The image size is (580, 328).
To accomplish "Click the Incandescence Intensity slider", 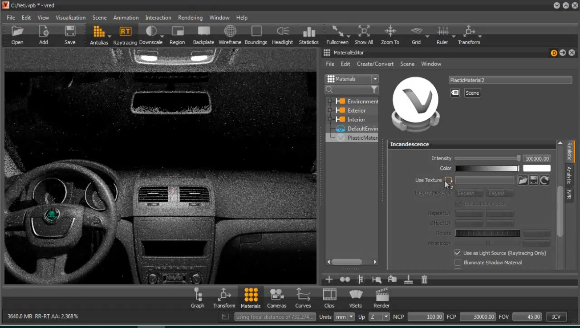I will click(487, 158).
